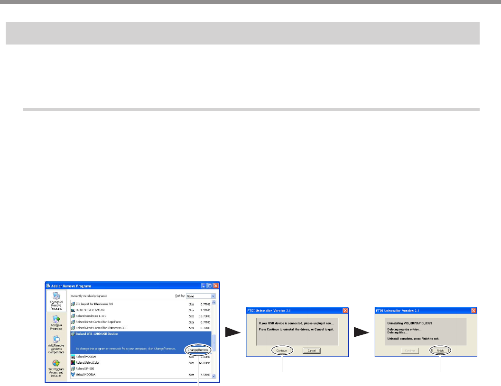Click the program list scrollbar down arrow
The height and width of the screenshot is (386, 501).
pyautogui.click(x=214, y=377)
